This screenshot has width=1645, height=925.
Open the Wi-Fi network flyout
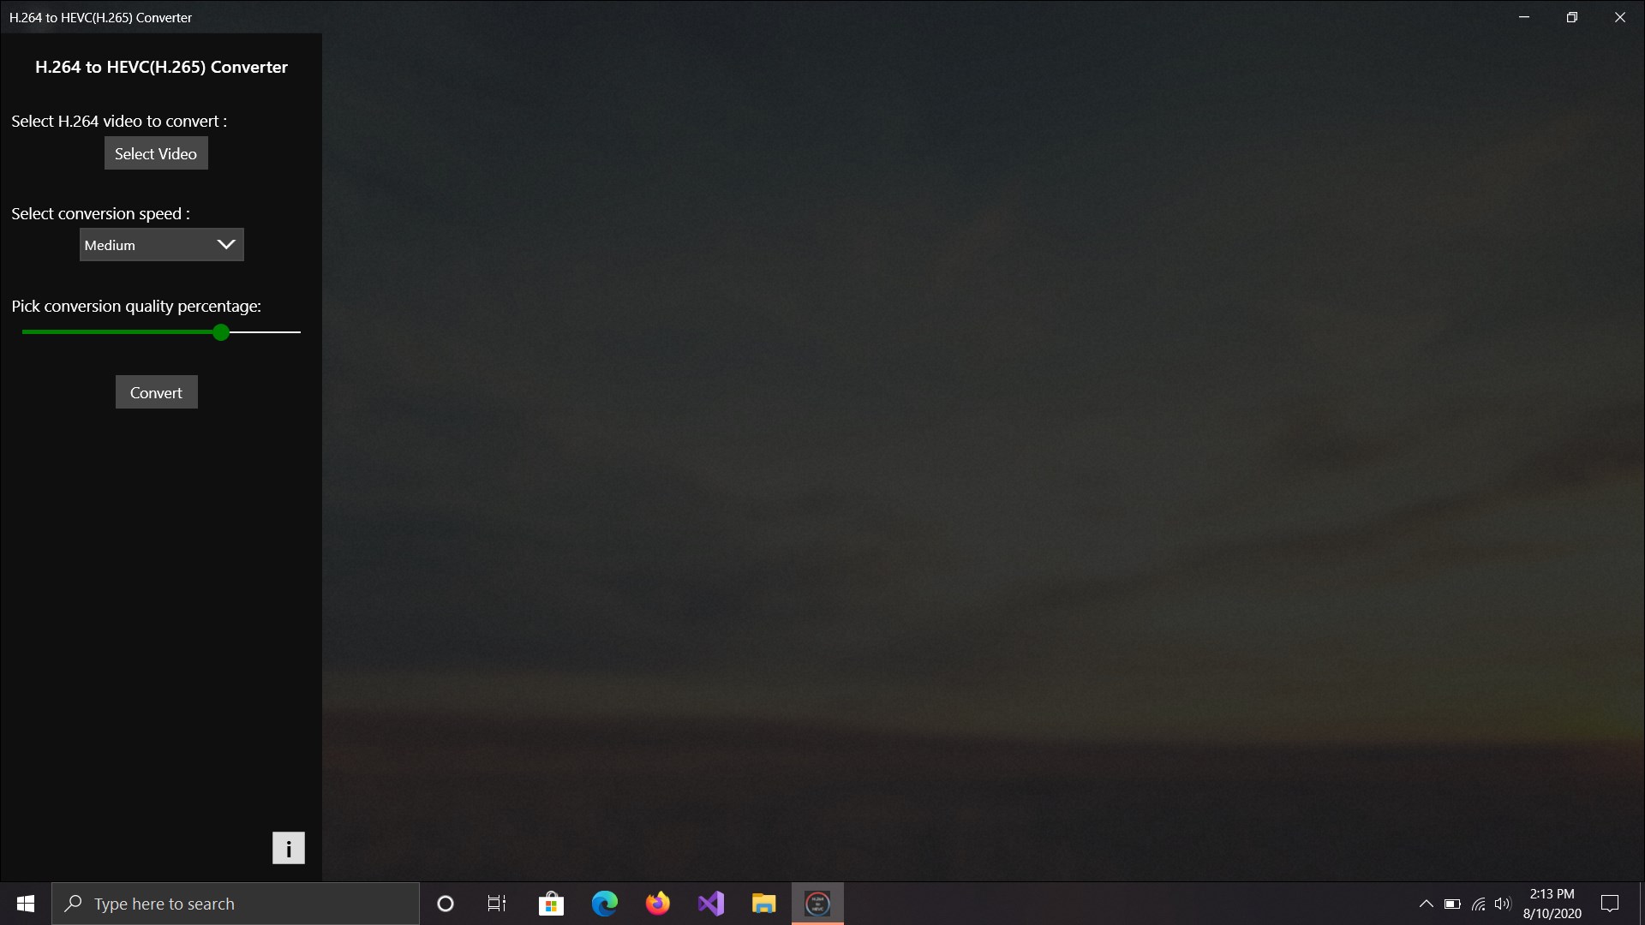tap(1479, 904)
